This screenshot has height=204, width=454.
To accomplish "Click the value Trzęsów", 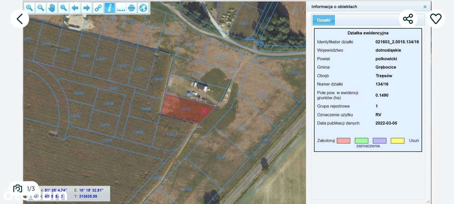I will [x=384, y=76].
